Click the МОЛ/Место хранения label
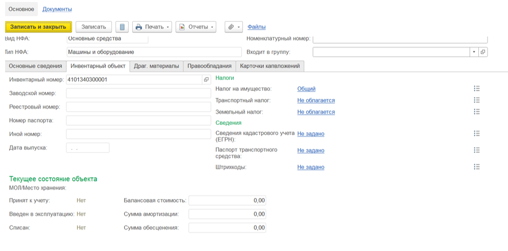 (x=38, y=188)
